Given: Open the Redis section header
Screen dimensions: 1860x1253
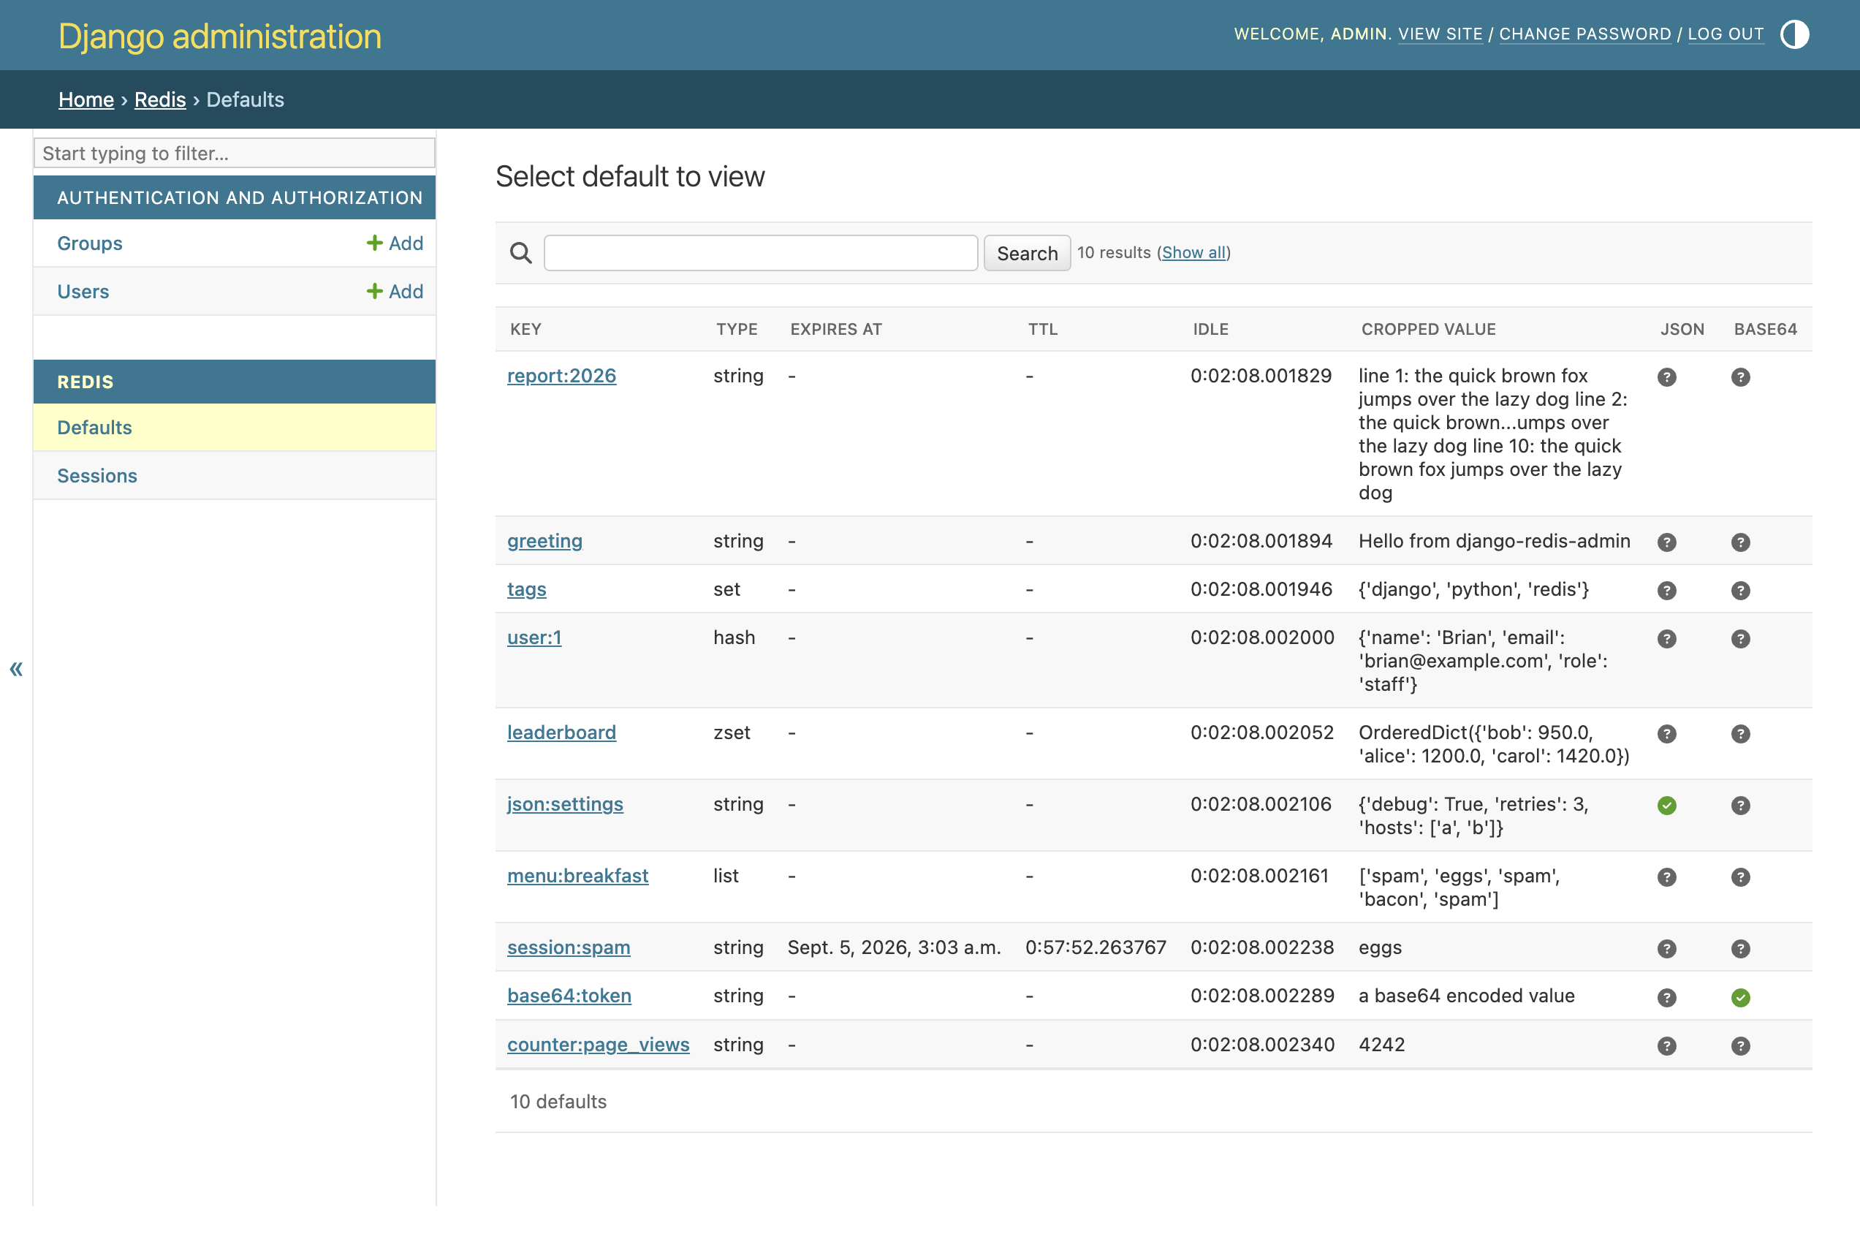Looking at the screenshot, I should tap(86, 382).
